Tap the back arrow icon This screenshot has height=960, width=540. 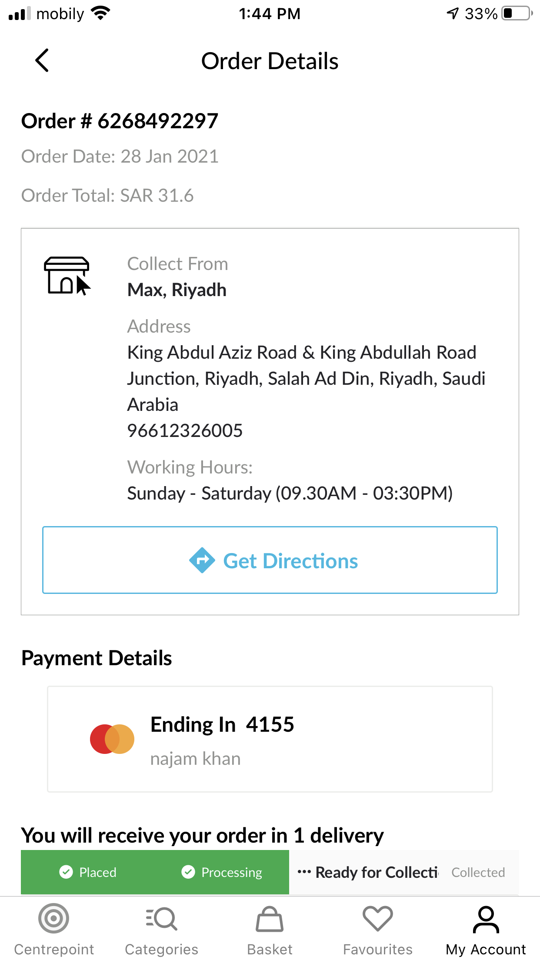[42, 60]
